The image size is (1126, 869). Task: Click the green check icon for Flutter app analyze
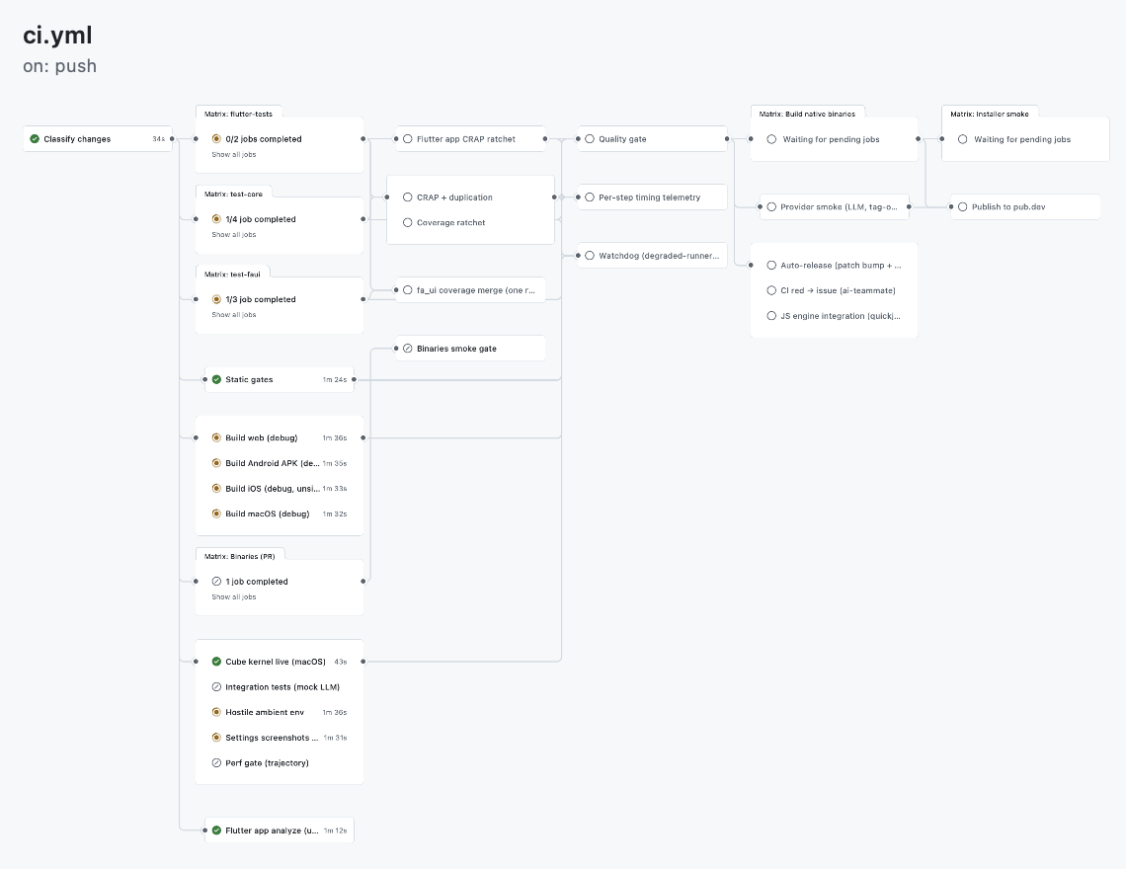pyautogui.click(x=216, y=830)
